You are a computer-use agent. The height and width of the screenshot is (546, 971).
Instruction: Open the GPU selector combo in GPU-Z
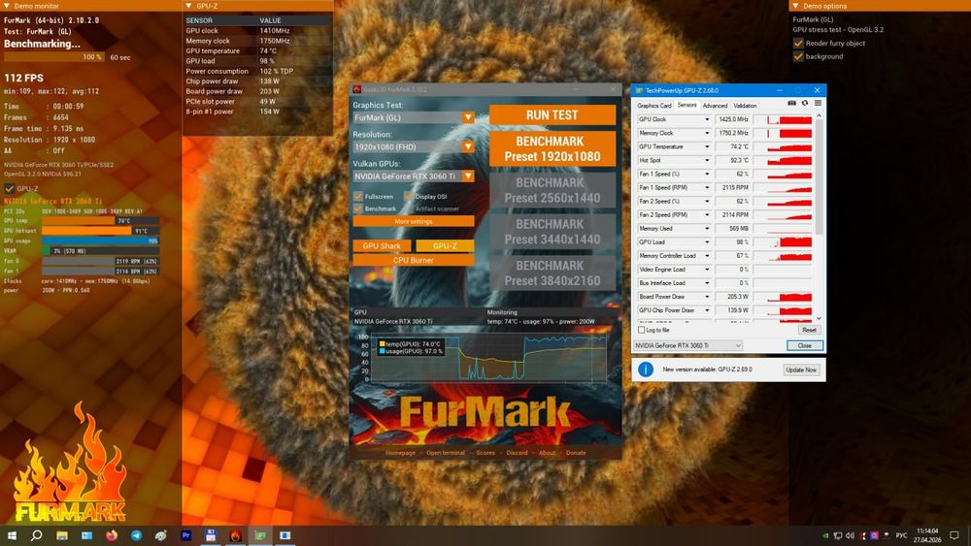coord(687,345)
